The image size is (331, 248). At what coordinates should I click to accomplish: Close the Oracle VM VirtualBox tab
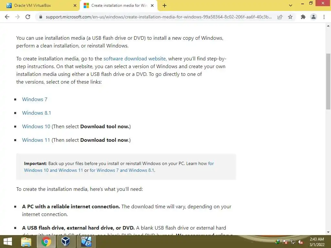tap(75, 5)
